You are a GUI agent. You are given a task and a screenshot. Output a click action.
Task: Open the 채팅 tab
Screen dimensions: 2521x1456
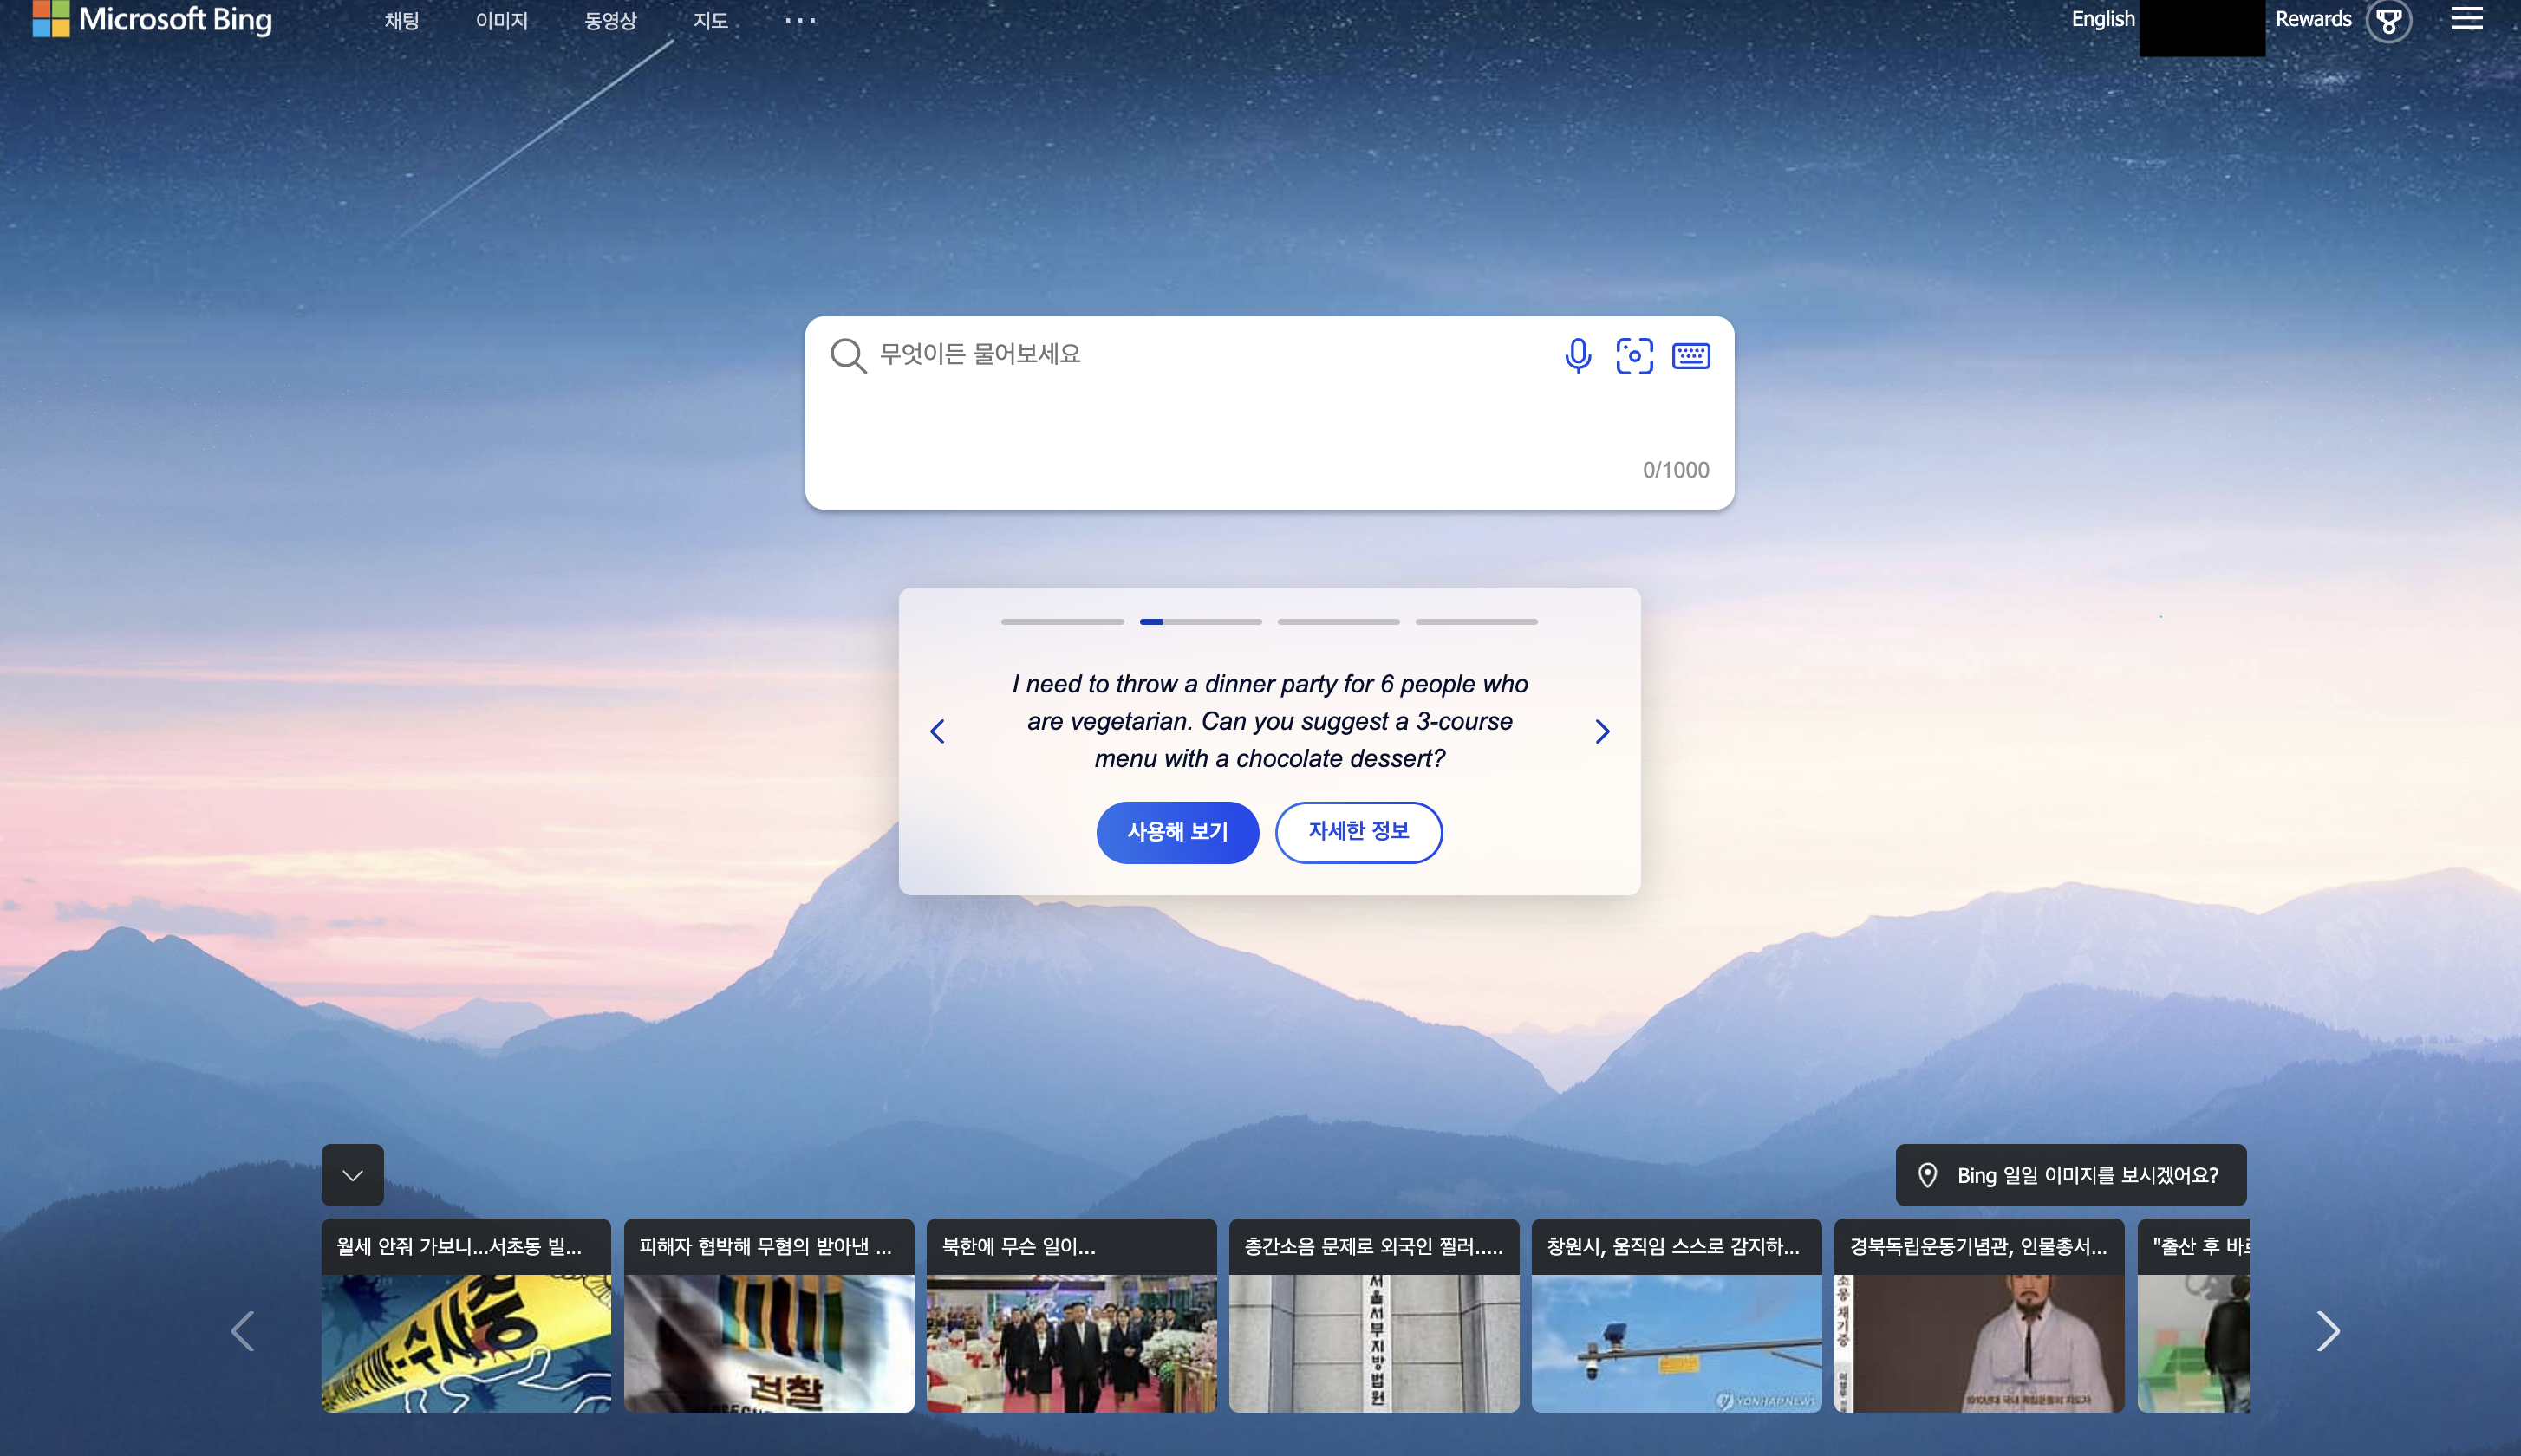[401, 21]
